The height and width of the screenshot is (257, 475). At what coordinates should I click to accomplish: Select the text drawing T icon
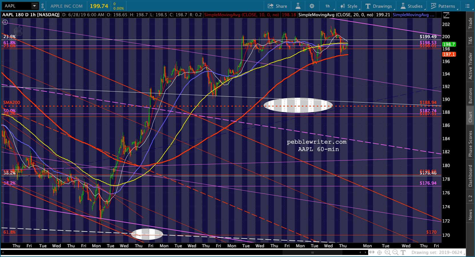(x=403, y=252)
